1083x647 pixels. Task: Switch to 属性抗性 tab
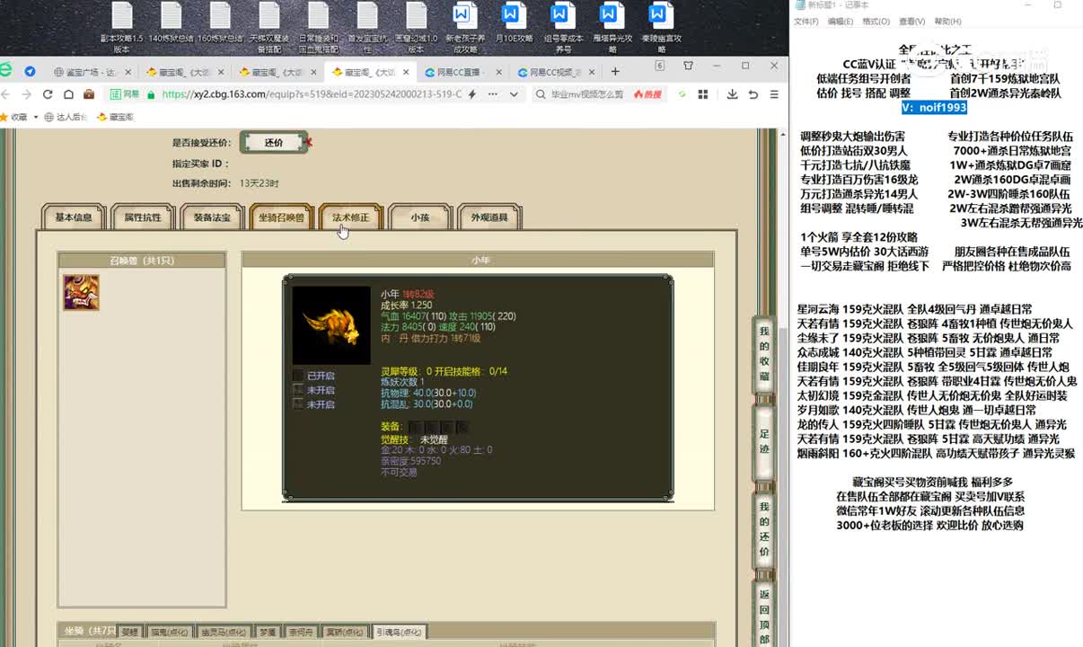click(x=143, y=217)
